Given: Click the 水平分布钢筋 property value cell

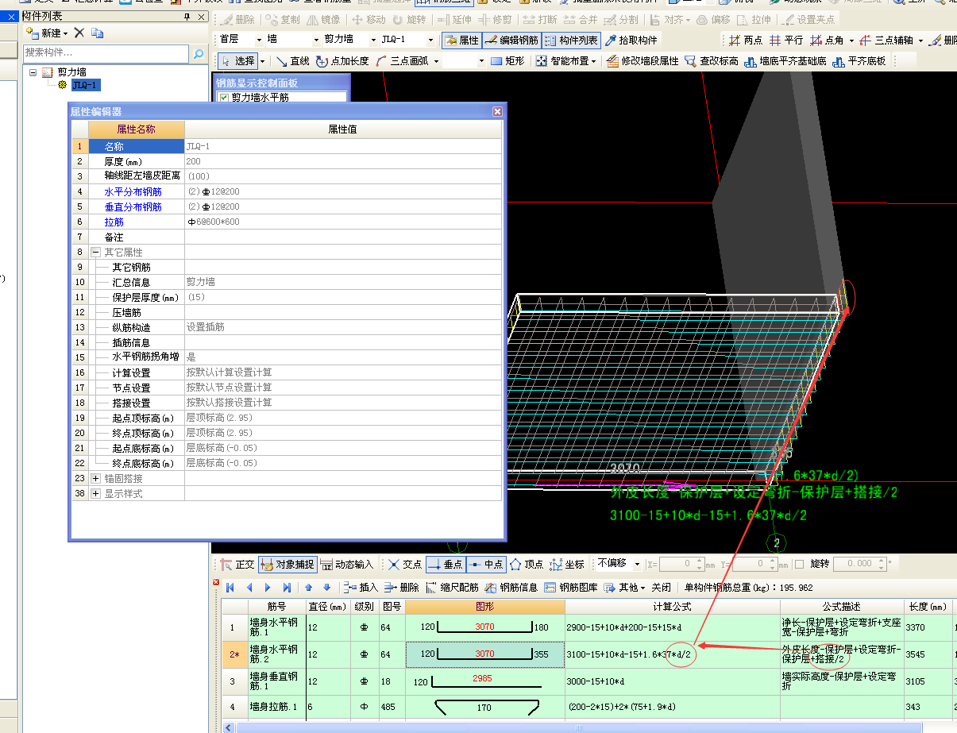Looking at the screenshot, I should click(x=343, y=191).
